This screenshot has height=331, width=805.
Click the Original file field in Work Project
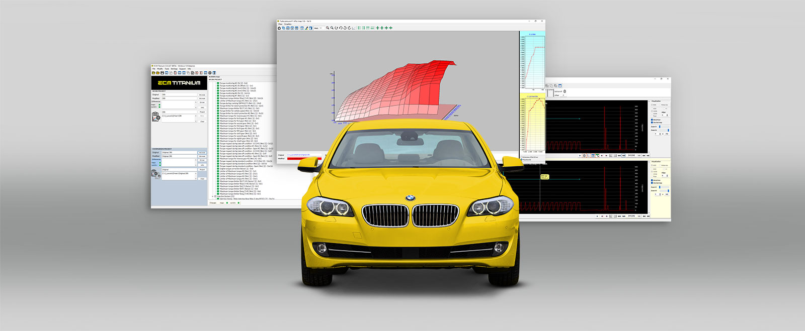[179, 95]
